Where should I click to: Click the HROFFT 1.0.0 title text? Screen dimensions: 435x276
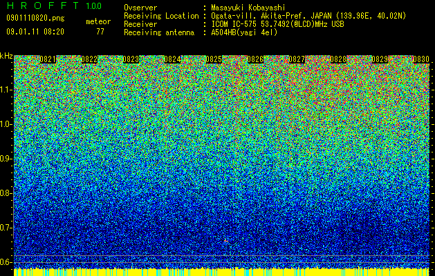(54, 6)
